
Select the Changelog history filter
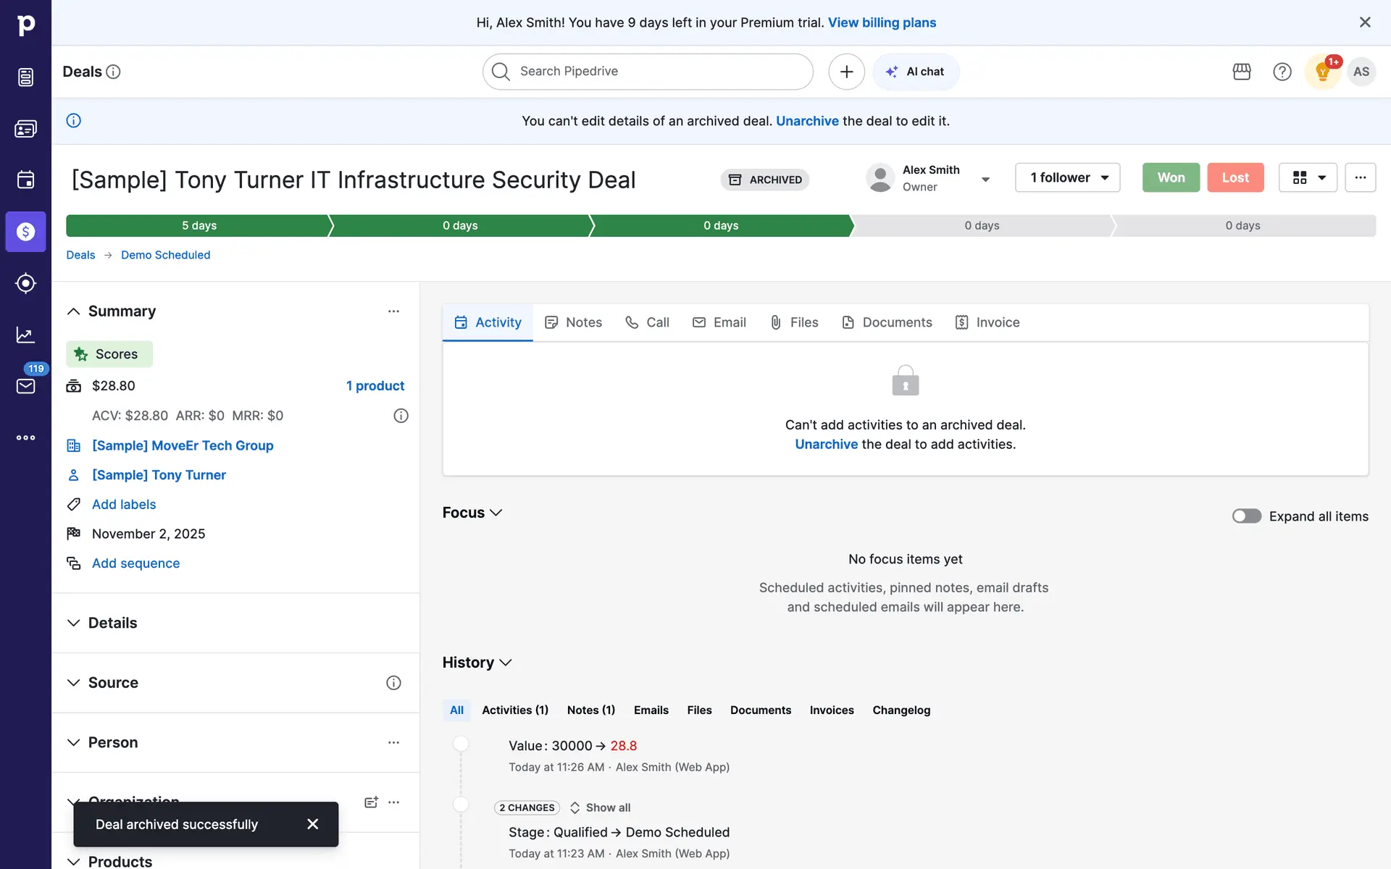[901, 710]
